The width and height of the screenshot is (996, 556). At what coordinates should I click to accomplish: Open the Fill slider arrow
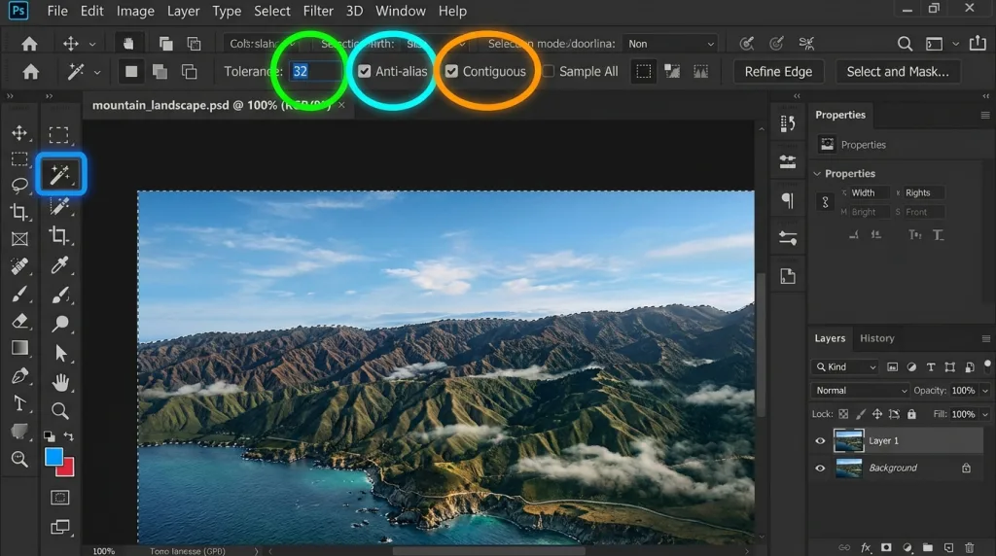(985, 414)
